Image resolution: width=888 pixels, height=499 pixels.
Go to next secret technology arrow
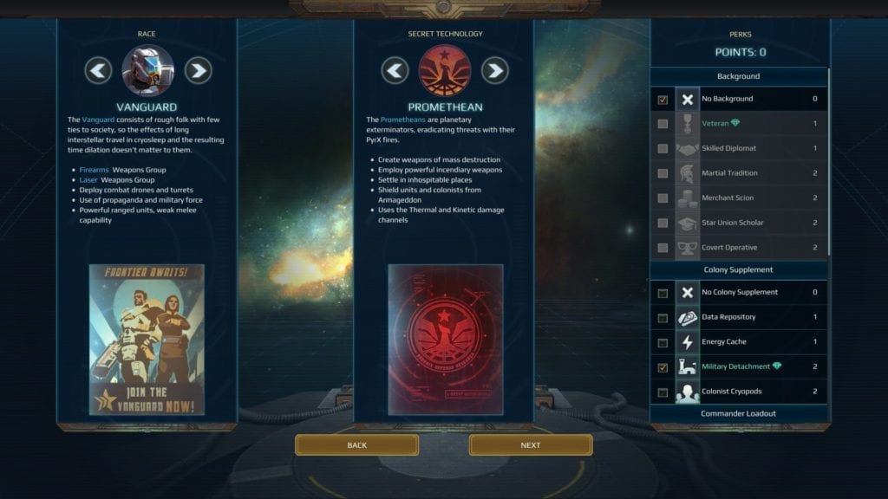(x=495, y=71)
